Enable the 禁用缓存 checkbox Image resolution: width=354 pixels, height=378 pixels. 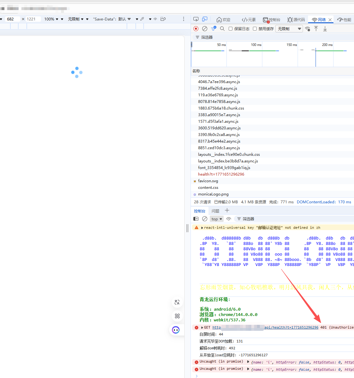tap(255, 29)
